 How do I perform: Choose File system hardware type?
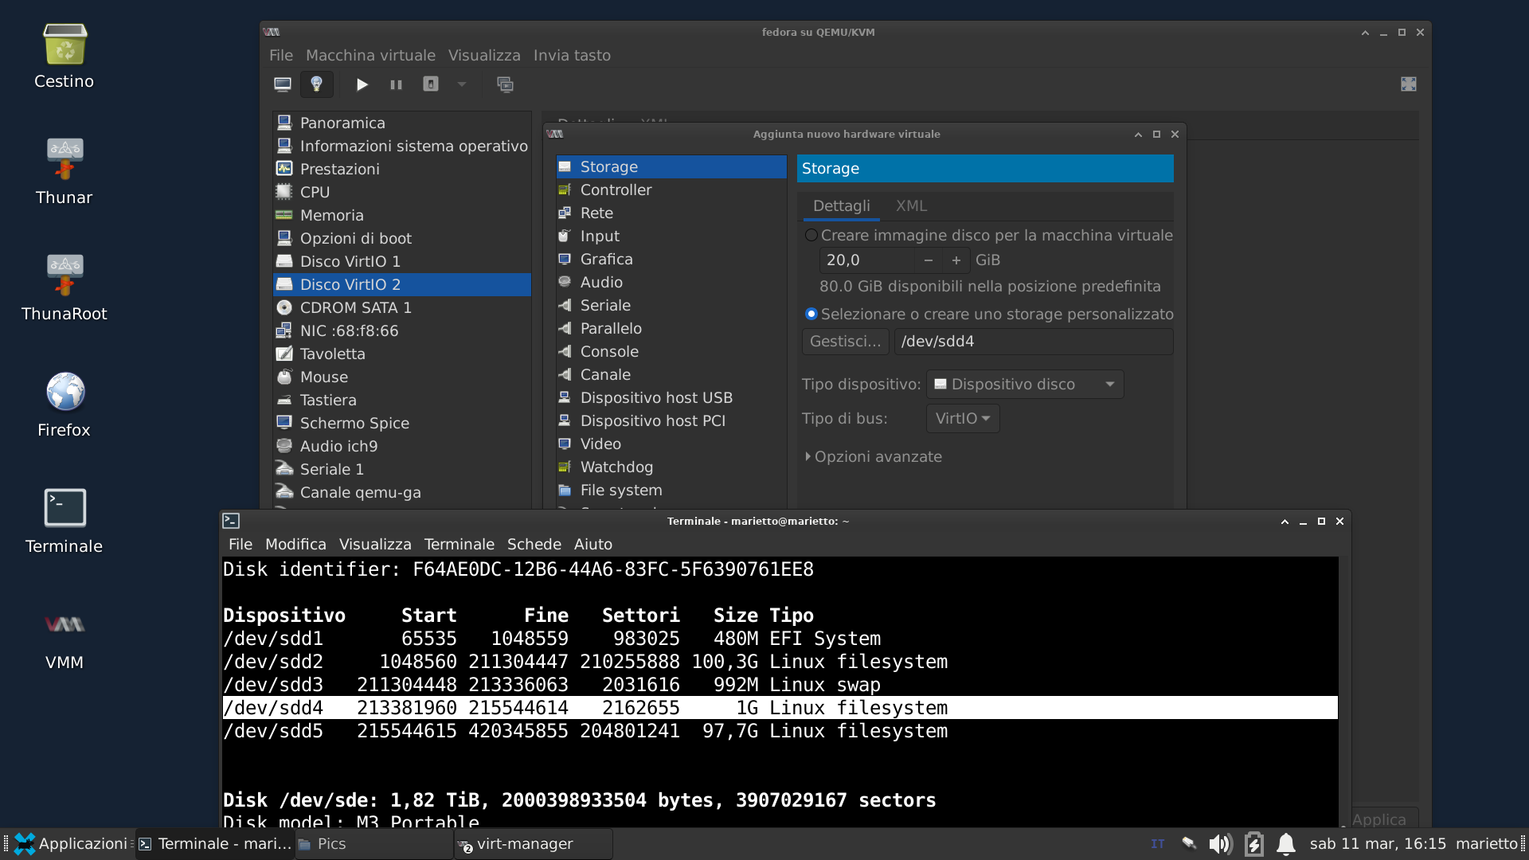coord(671,490)
